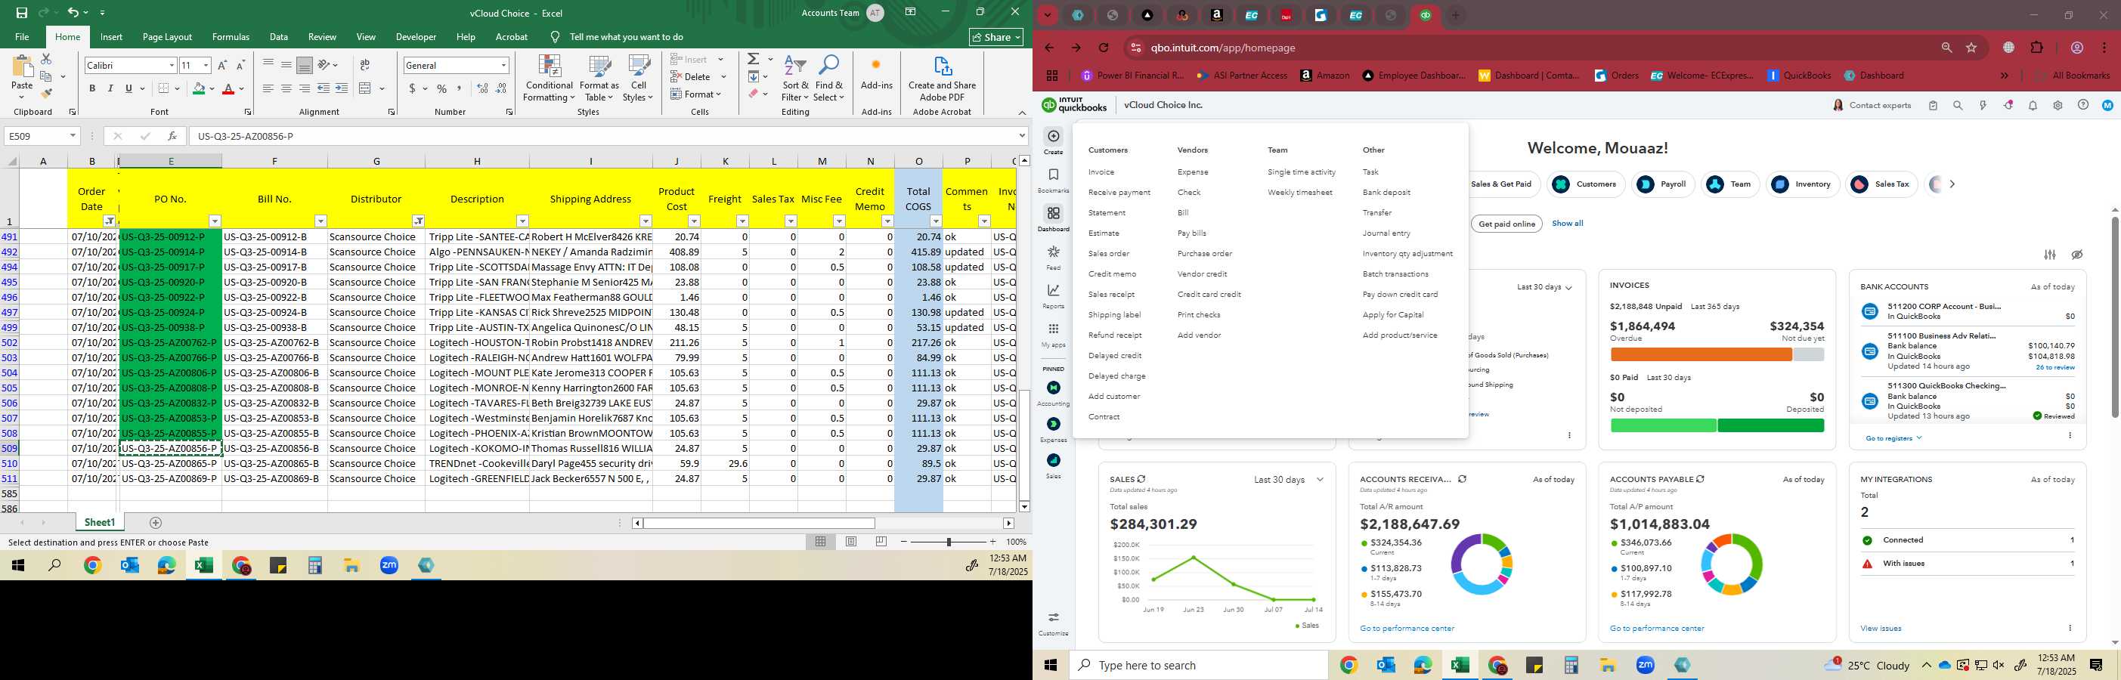Viewport: 2121px width, 680px height.
Task: Expand the Name Box dropdown
Action: [73, 136]
